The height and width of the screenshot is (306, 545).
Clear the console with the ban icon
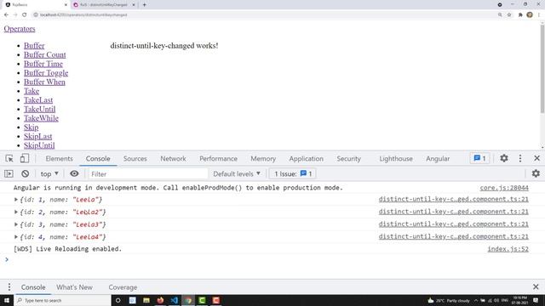click(25, 173)
